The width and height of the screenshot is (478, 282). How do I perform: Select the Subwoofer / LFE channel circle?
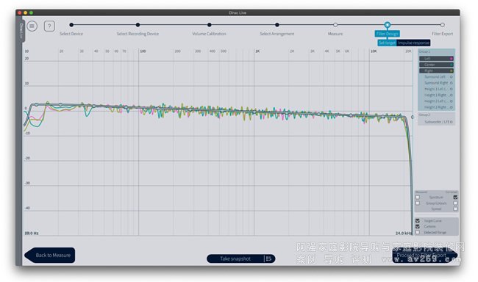coord(452,122)
